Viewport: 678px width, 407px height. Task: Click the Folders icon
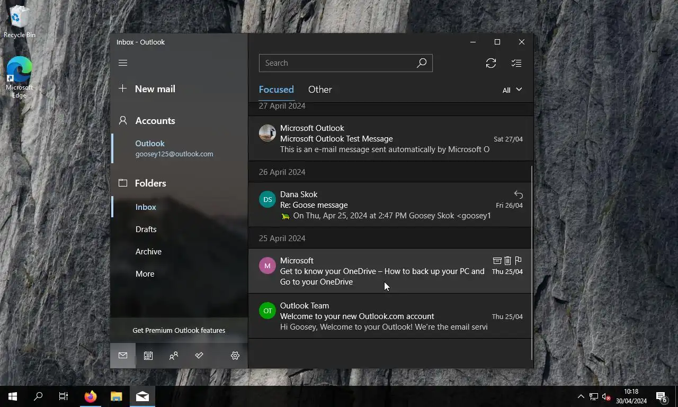click(x=123, y=183)
